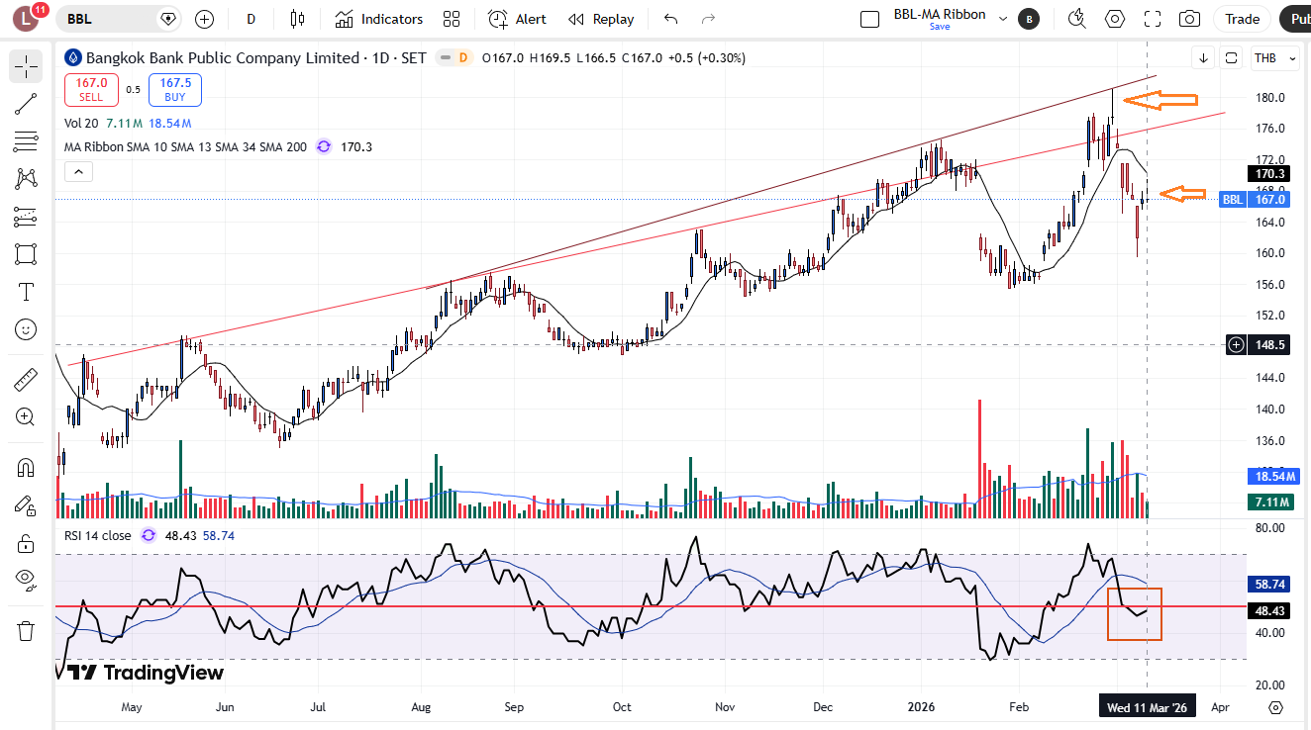This screenshot has width=1311, height=730.
Task: Open the D interval dropdown
Action: [252, 19]
